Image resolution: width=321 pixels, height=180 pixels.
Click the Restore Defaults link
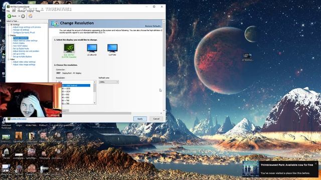point(153,26)
